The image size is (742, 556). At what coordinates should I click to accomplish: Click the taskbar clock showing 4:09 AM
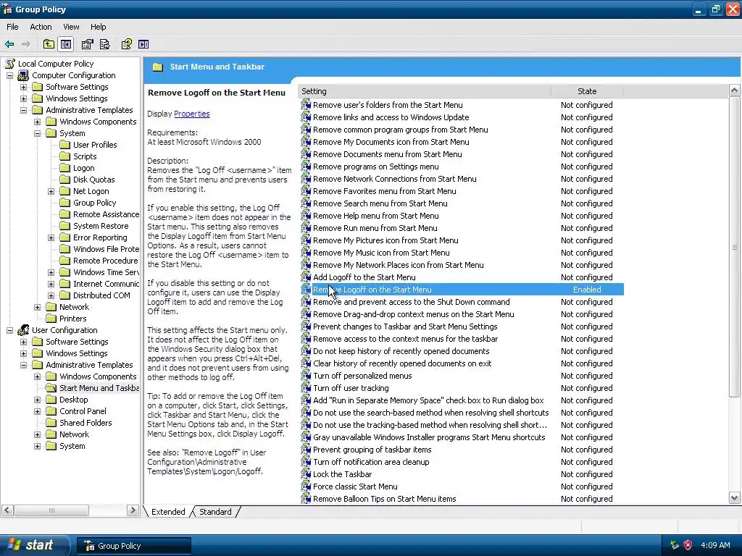(x=715, y=545)
